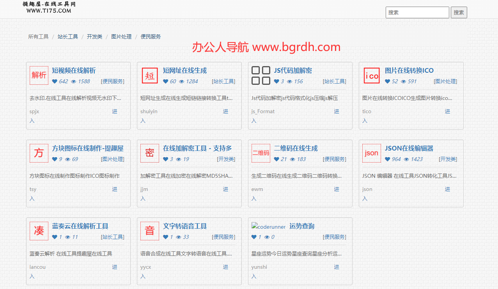Go to the 图片处理 category
498x289 pixels.
[x=121, y=37]
